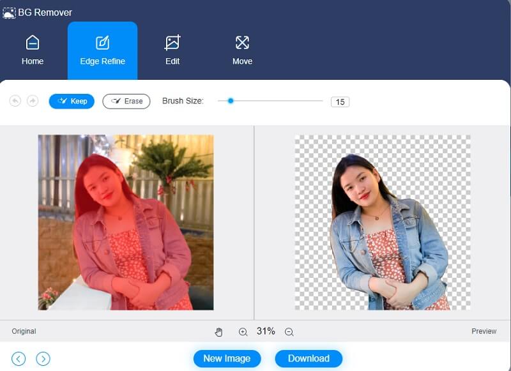Click the 31% zoom level label

pos(266,331)
